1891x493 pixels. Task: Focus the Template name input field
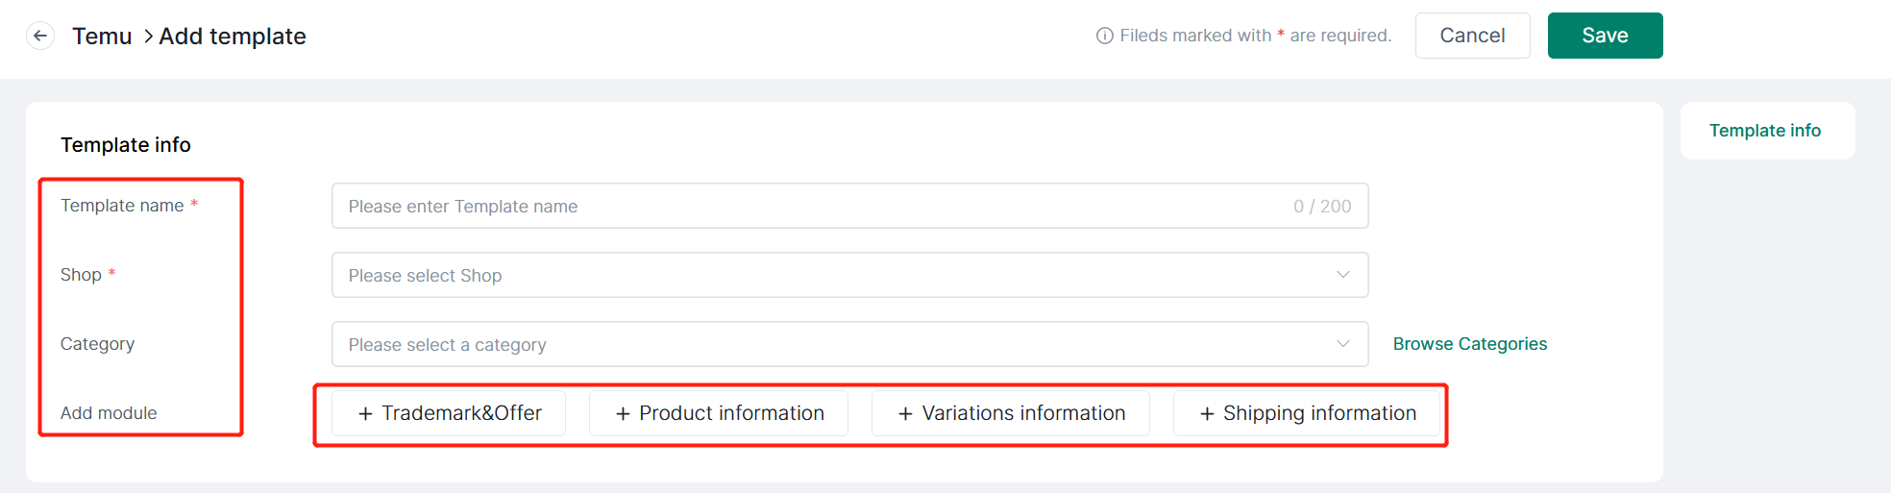point(850,206)
